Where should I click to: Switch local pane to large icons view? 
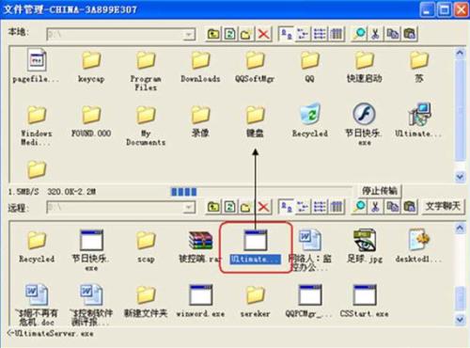[x=286, y=34]
